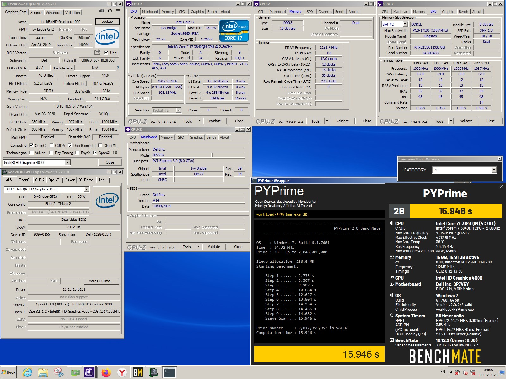Open the GPU selection dropdown in GPU-Z

coord(68,162)
